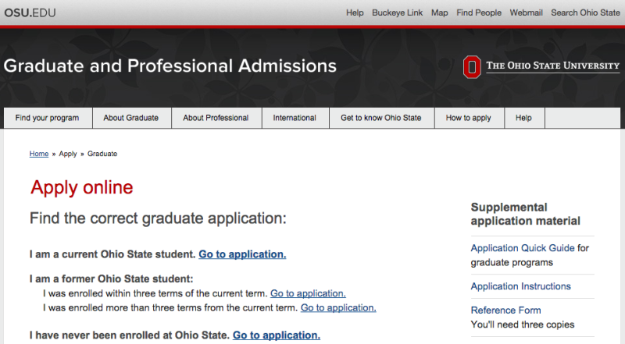Open the Help link in top bar

point(355,12)
